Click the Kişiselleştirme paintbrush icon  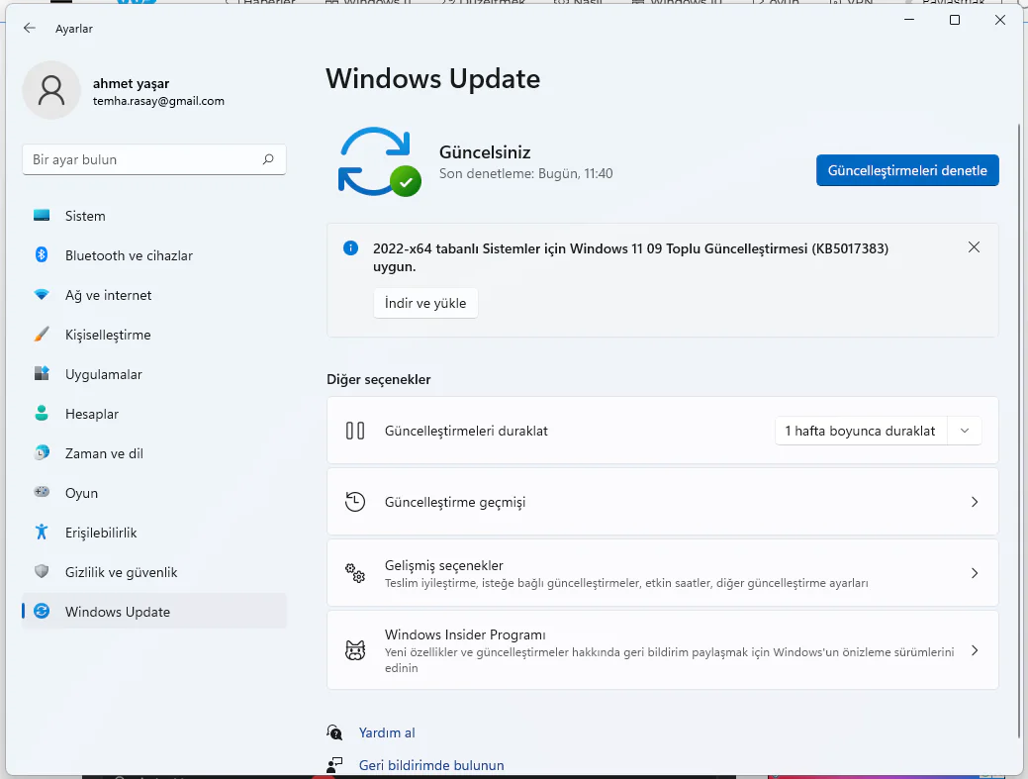[42, 335]
